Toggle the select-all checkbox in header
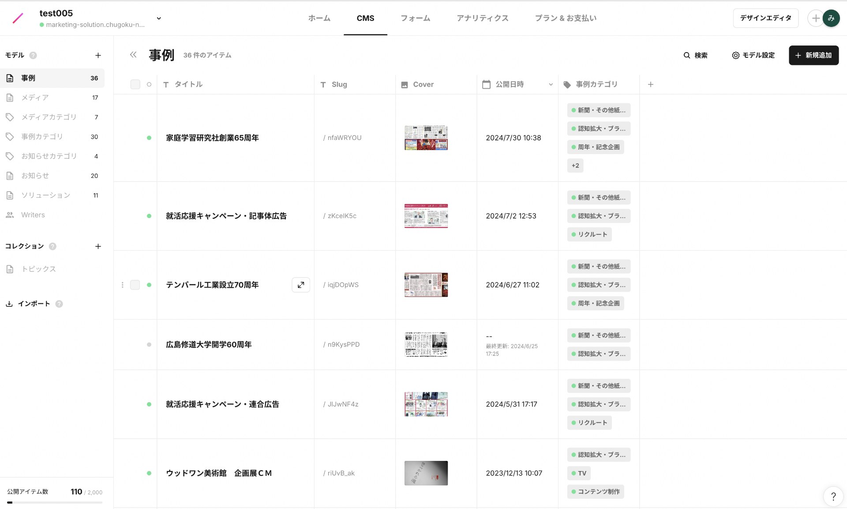 [135, 84]
